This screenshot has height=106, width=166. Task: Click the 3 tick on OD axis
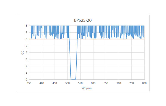coord(26,59)
